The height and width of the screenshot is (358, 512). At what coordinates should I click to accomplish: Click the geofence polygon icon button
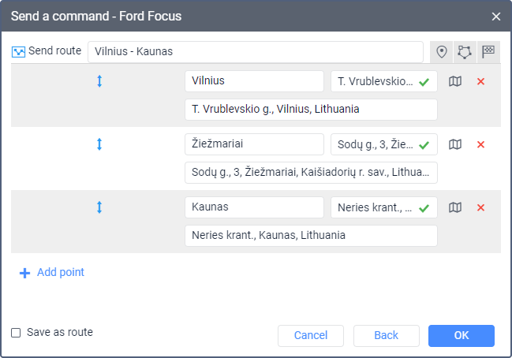(x=465, y=51)
